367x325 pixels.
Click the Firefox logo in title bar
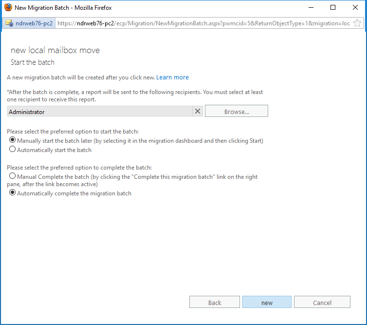(8, 7)
